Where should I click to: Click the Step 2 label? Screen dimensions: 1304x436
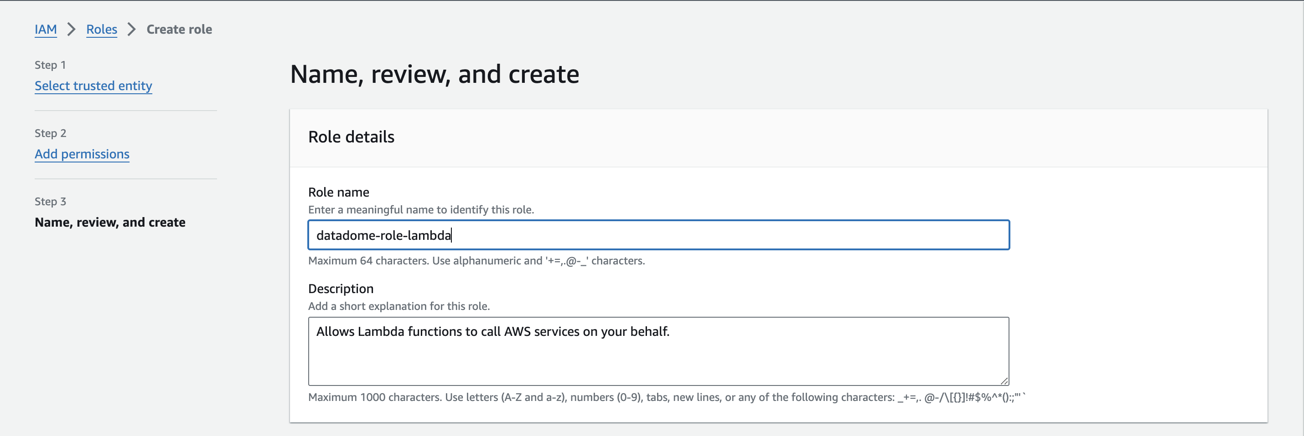pyautogui.click(x=50, y=133)
